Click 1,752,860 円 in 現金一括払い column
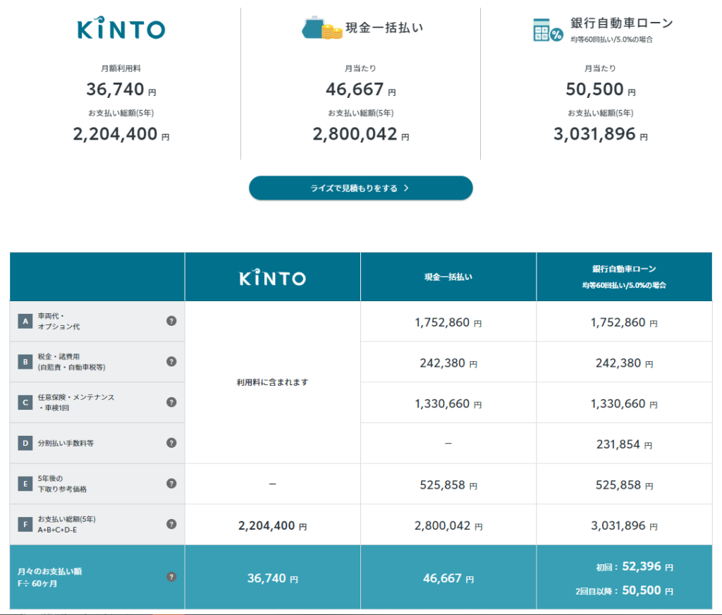The image size is (722, 615). tap(448, 322)
